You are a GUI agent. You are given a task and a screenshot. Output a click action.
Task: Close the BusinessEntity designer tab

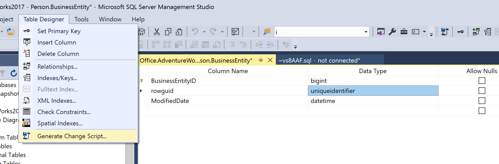tap(270, 60)
